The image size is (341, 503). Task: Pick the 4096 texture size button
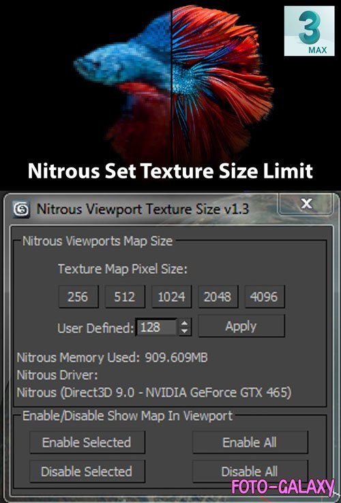click(x=265, y=297)
